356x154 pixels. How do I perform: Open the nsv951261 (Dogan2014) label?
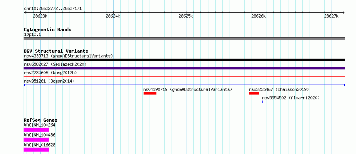click(x=49, y=81)
